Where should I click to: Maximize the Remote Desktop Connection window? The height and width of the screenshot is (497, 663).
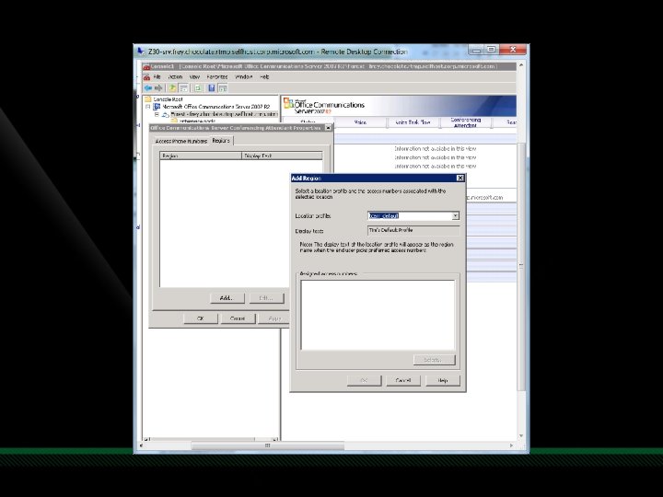491,50
